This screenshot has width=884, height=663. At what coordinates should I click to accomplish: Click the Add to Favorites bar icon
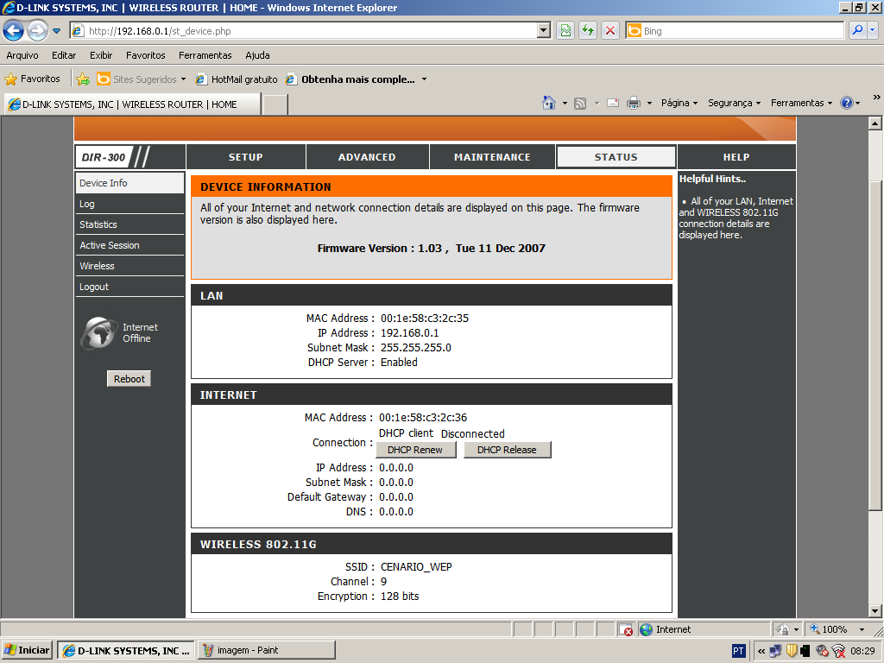click(x=83, y=79)
